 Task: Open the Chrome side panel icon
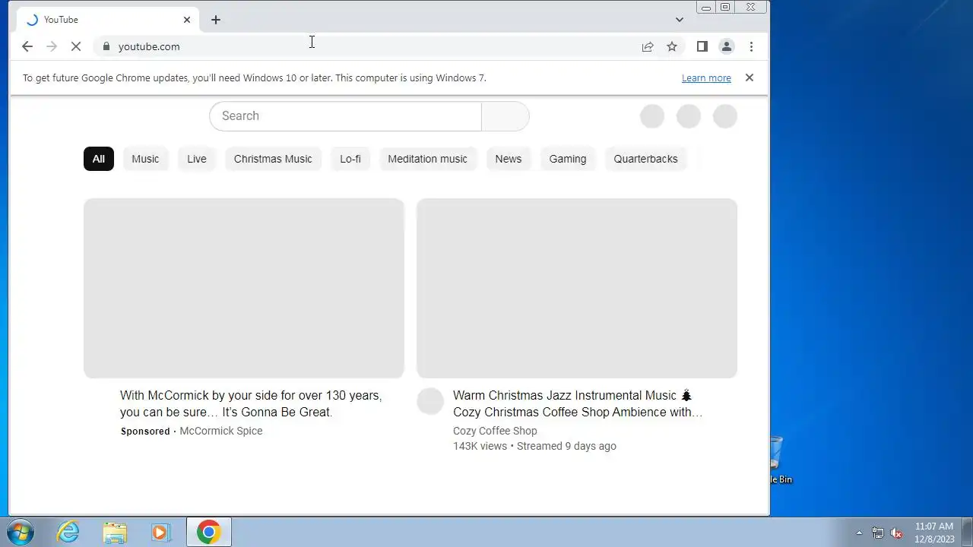(702, 46)
